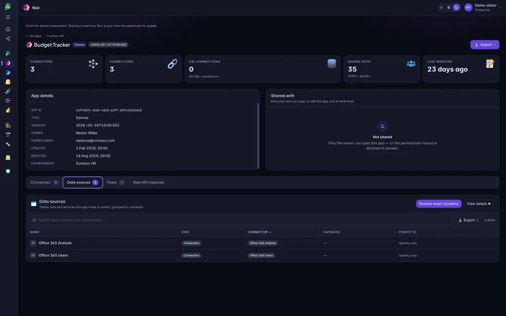Image resolution: width=506 pixels, height=316 pixels.
Task: Click the v2026-05-16T10:00:00Z version badge
Action: tap(108, 45)
